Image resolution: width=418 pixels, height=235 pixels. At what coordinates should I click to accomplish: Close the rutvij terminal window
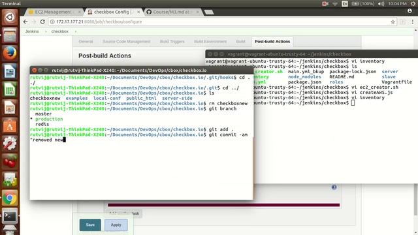[x=34, y=70]
